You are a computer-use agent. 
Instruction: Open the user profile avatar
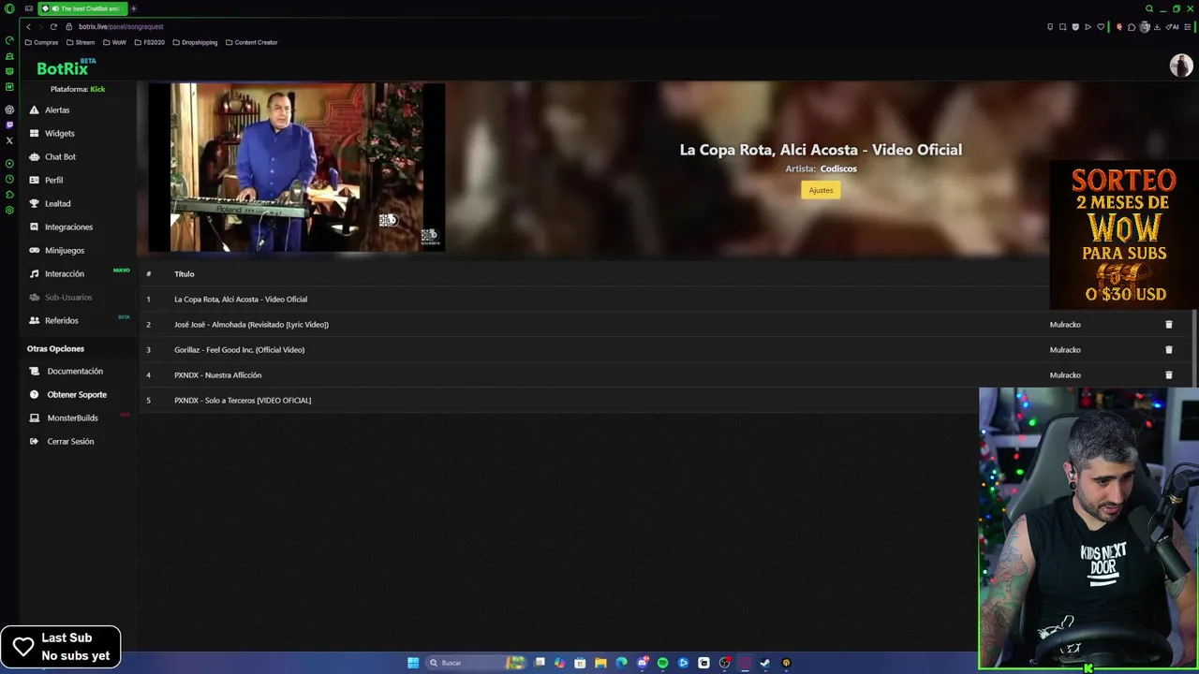[x=1180, y=66]
